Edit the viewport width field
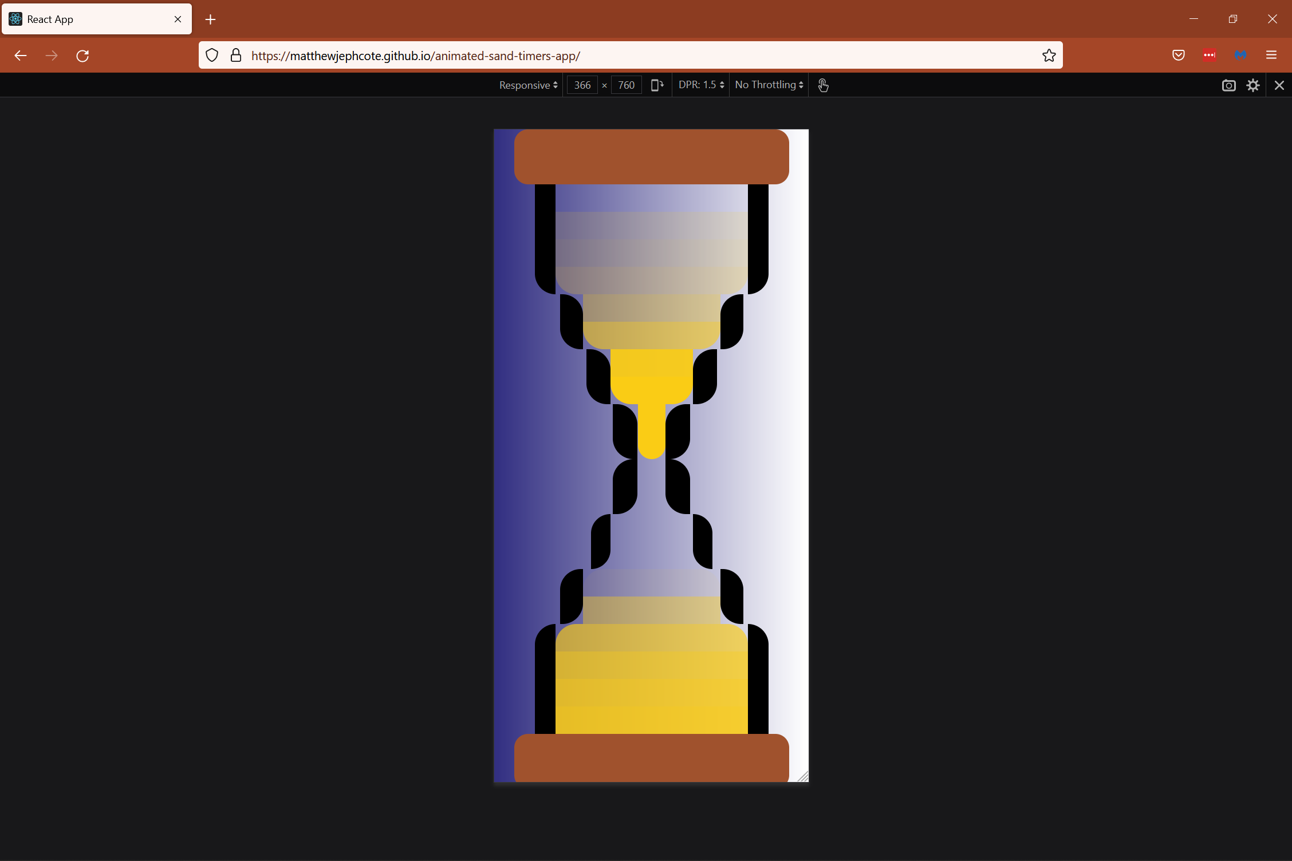 pyautogui.click(x=582, y=85)
